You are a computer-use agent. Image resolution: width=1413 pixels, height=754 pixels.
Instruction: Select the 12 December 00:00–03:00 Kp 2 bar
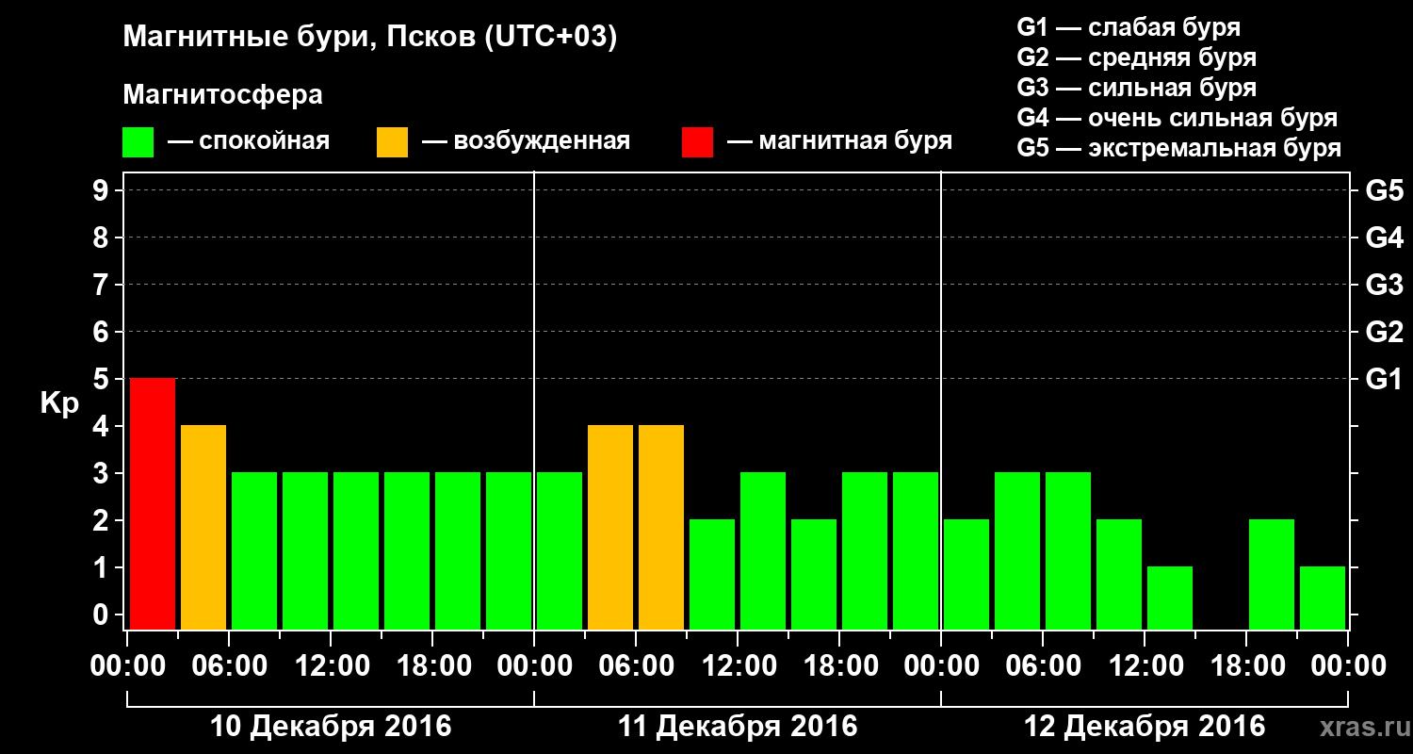point(966,574)
